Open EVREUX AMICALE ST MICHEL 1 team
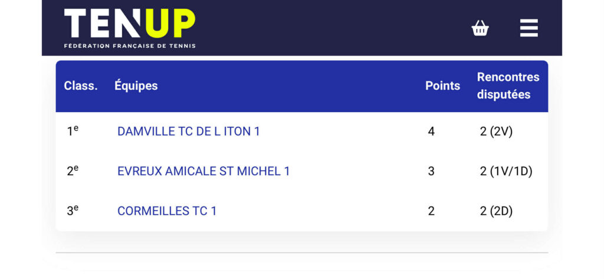This screenshot has width=604, height=279. click(203, 171)
